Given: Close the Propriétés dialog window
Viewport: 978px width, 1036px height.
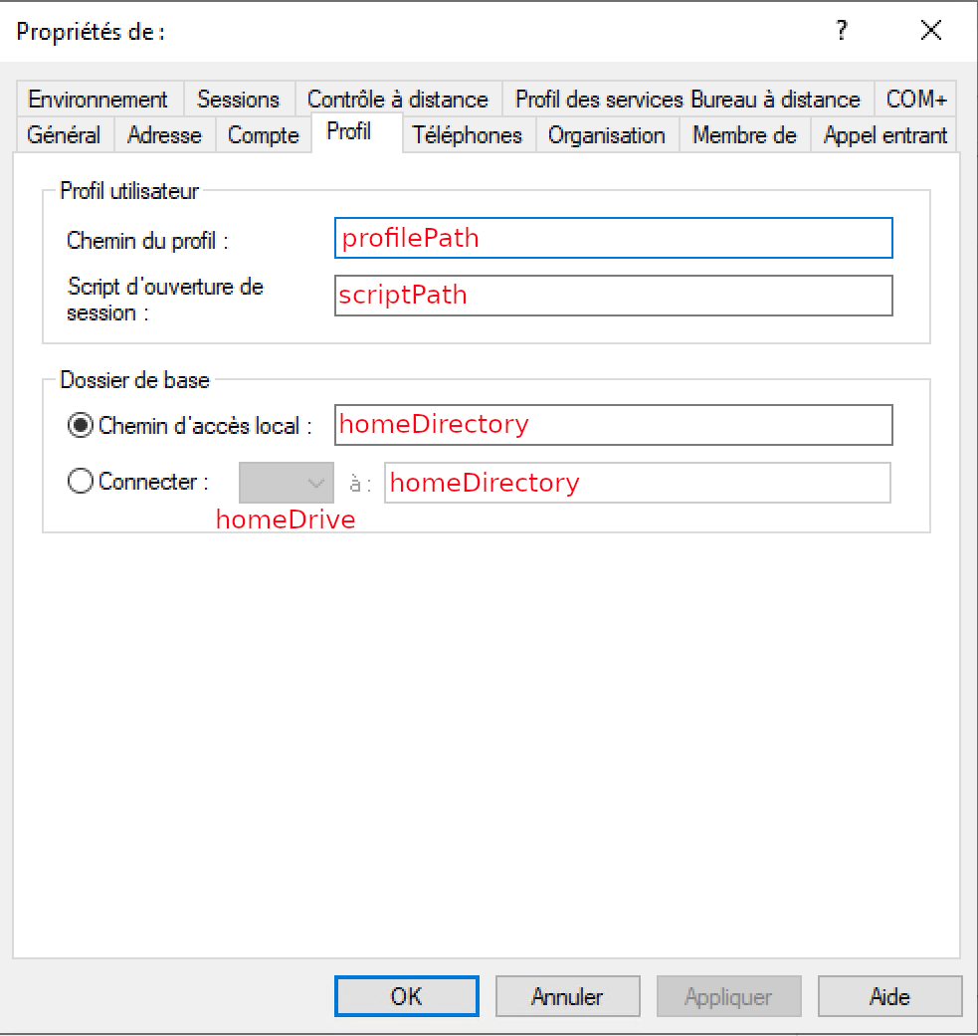Looking at the screenshot, I should pos(930,31).
